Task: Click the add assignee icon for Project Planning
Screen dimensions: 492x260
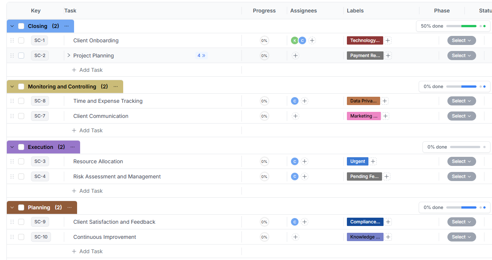Action: [296, 56]
